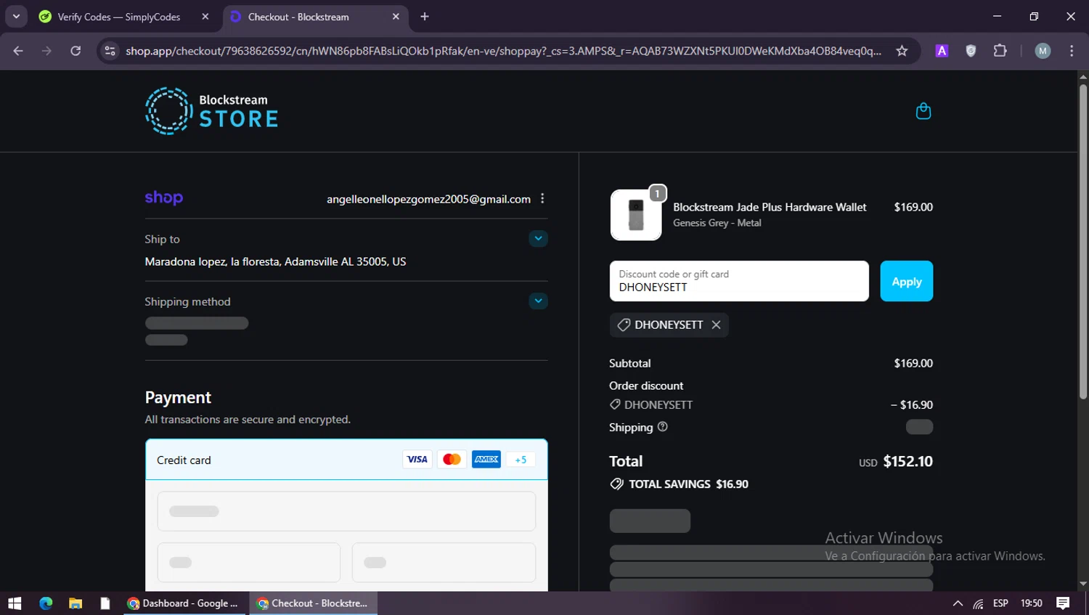Image resolution: width=1089 pixels, height=615 pixels.
Task: Open the browser extensions puzzle menu
Action: tap(1000, 51)
